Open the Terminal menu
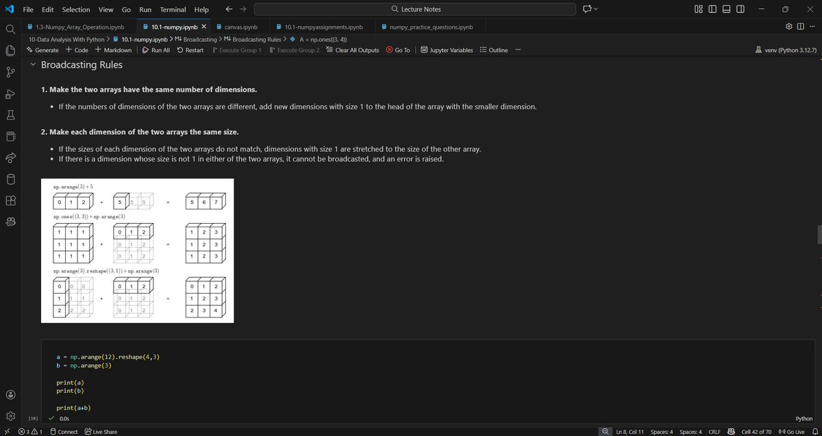The height and width of the screenshot is (436, 822). pos(172,9)
